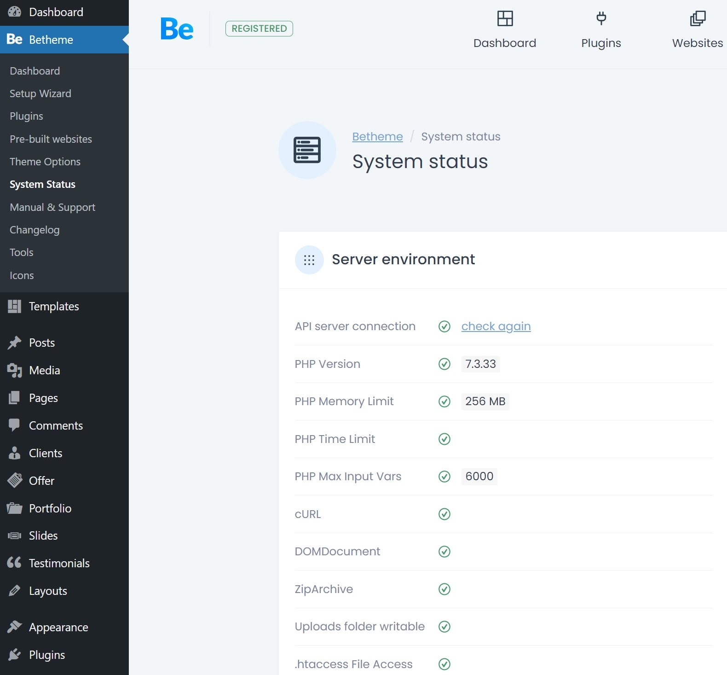
Task: Click the API server connection check mark
Action: pos(444,326)
